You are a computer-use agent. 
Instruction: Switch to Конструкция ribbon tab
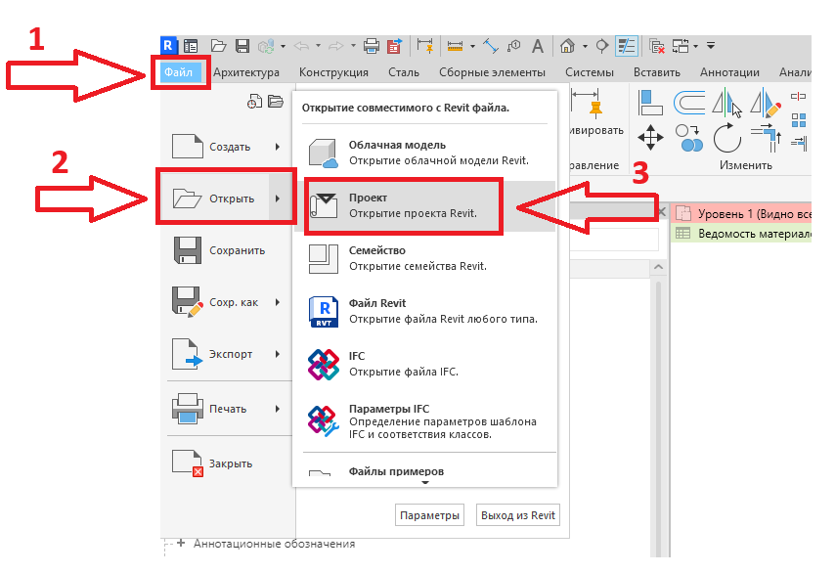click(x=333, y=72)
